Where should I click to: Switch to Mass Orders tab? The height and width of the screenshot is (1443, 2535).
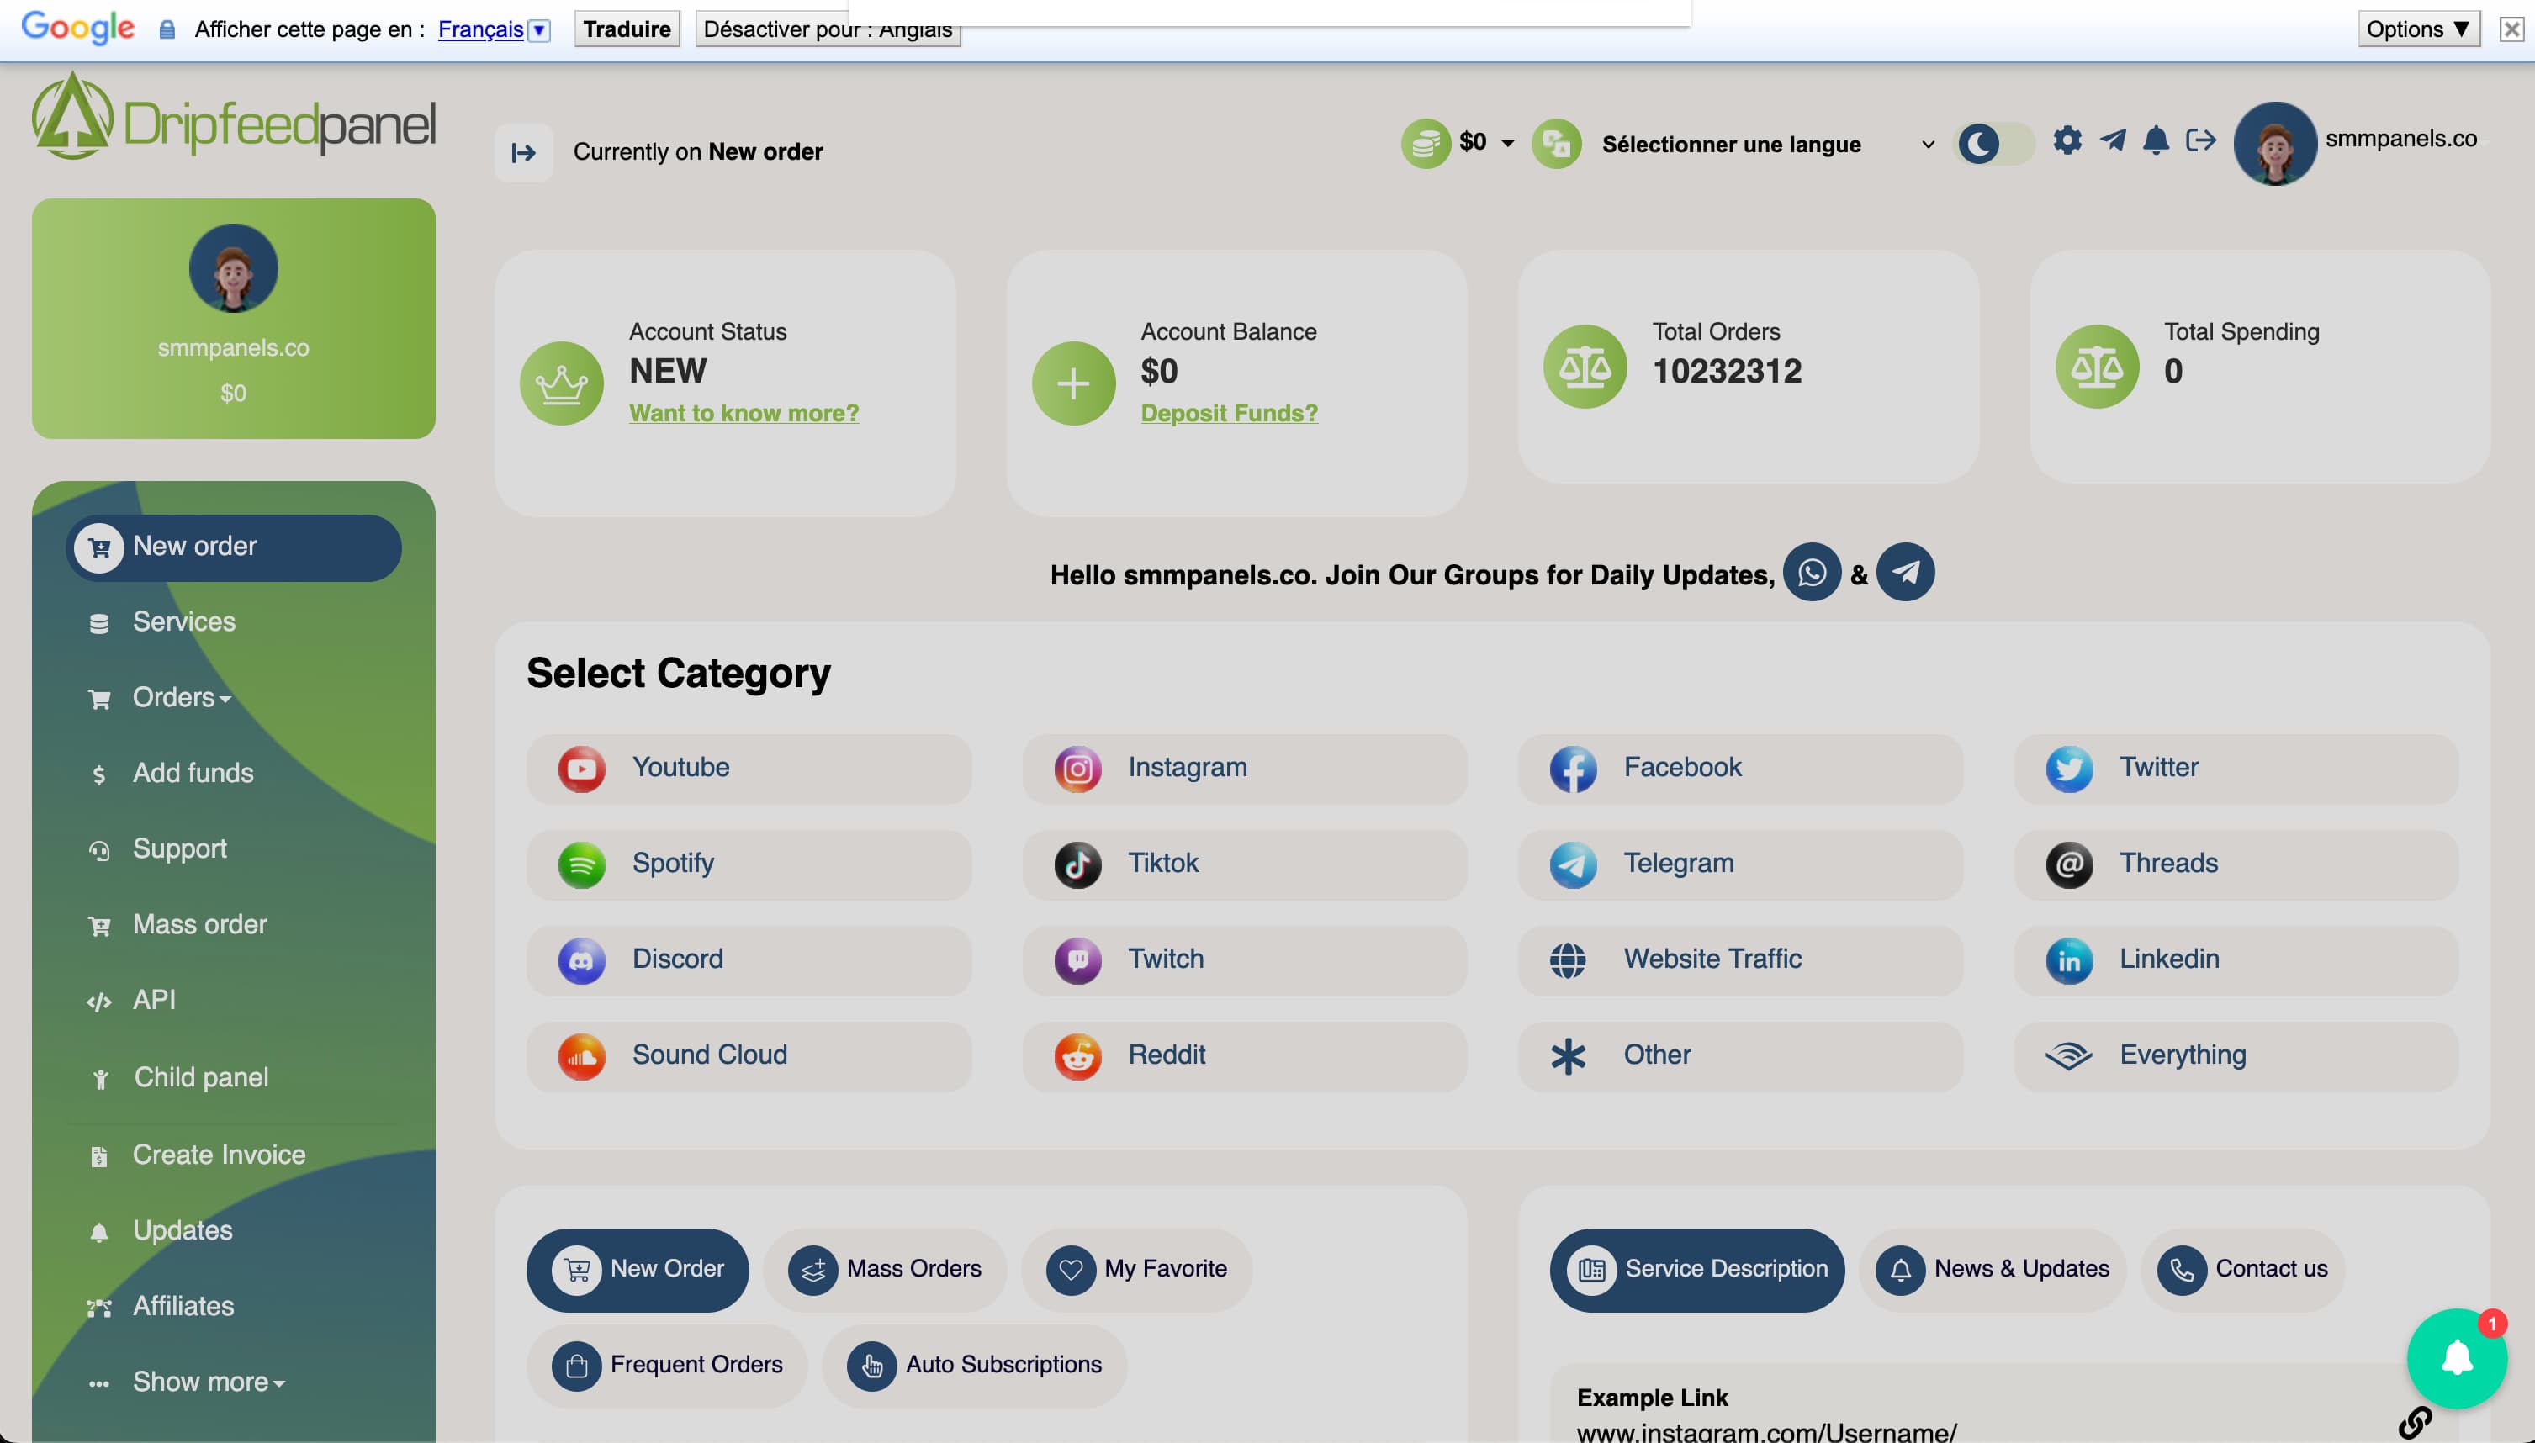[x=885, y=1269]
